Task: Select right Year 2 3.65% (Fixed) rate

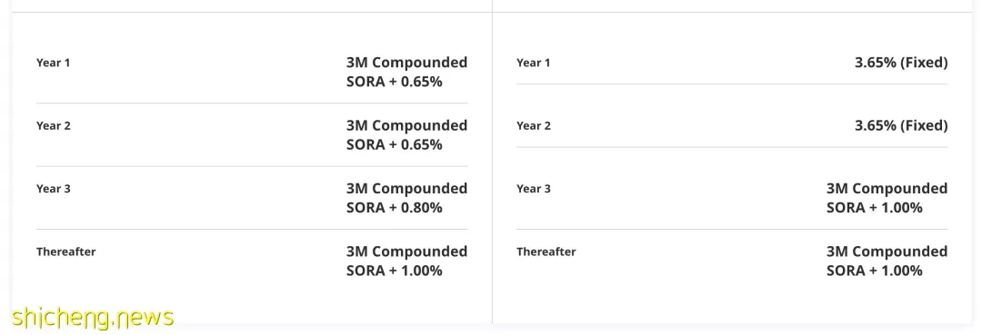Action: coord(901,125)
